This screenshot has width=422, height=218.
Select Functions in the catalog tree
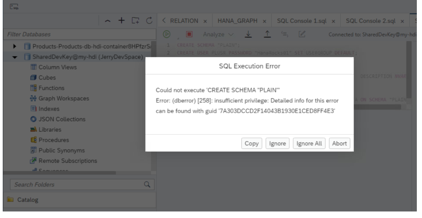[x=52, y=88]
